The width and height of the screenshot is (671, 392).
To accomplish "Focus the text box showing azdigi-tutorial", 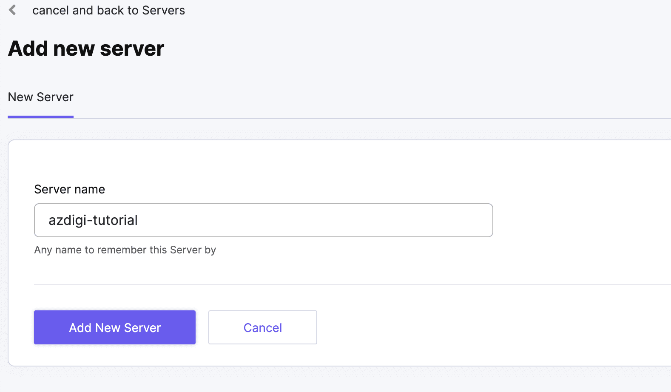I will click(263, 220).
